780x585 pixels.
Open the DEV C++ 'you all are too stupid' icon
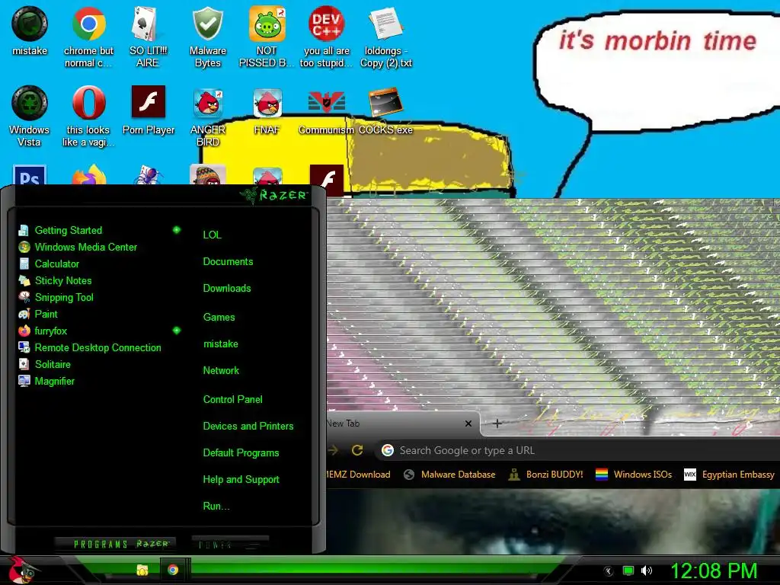point(326,37)
